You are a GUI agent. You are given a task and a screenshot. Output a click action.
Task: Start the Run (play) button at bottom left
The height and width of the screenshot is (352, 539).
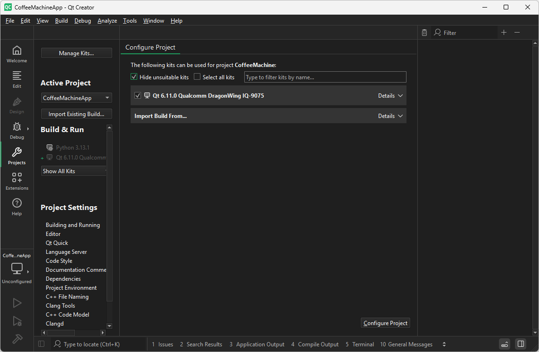tap(17, 302)
